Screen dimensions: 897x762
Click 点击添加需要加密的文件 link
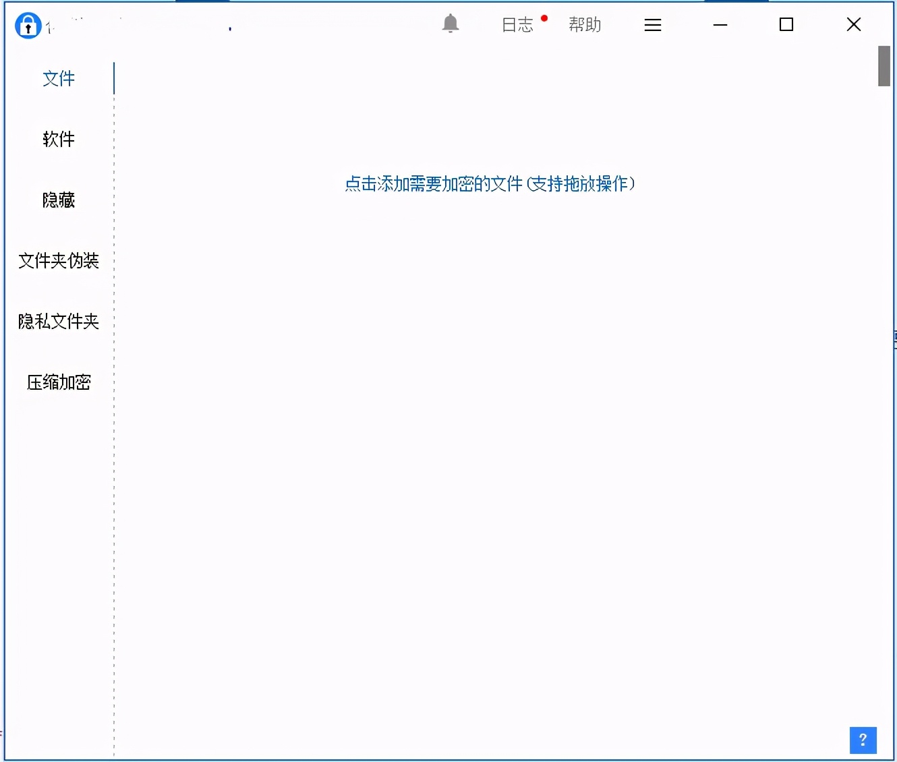pyautogui.click(x=490, y=183)
